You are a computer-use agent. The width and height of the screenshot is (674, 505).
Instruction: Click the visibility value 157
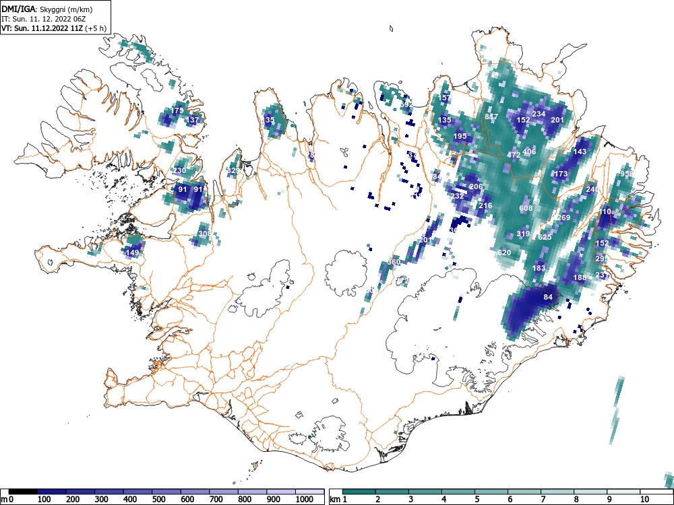click(x=444, y=98)
